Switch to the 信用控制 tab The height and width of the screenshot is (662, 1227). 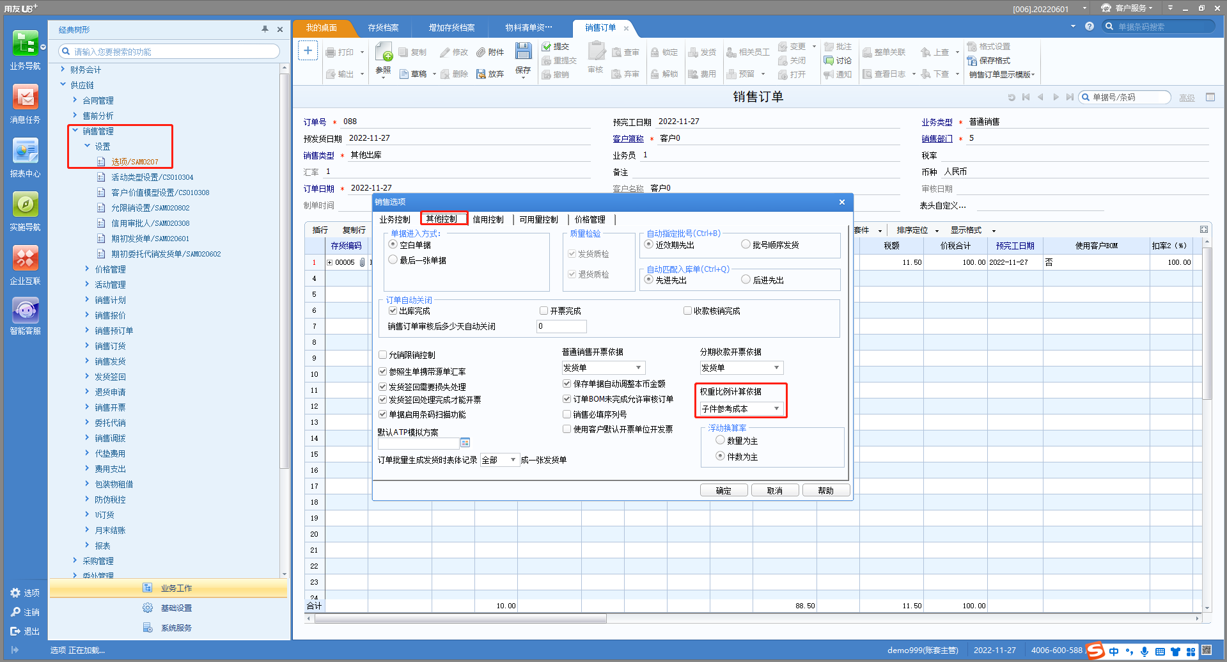click(x=488, y=219)
